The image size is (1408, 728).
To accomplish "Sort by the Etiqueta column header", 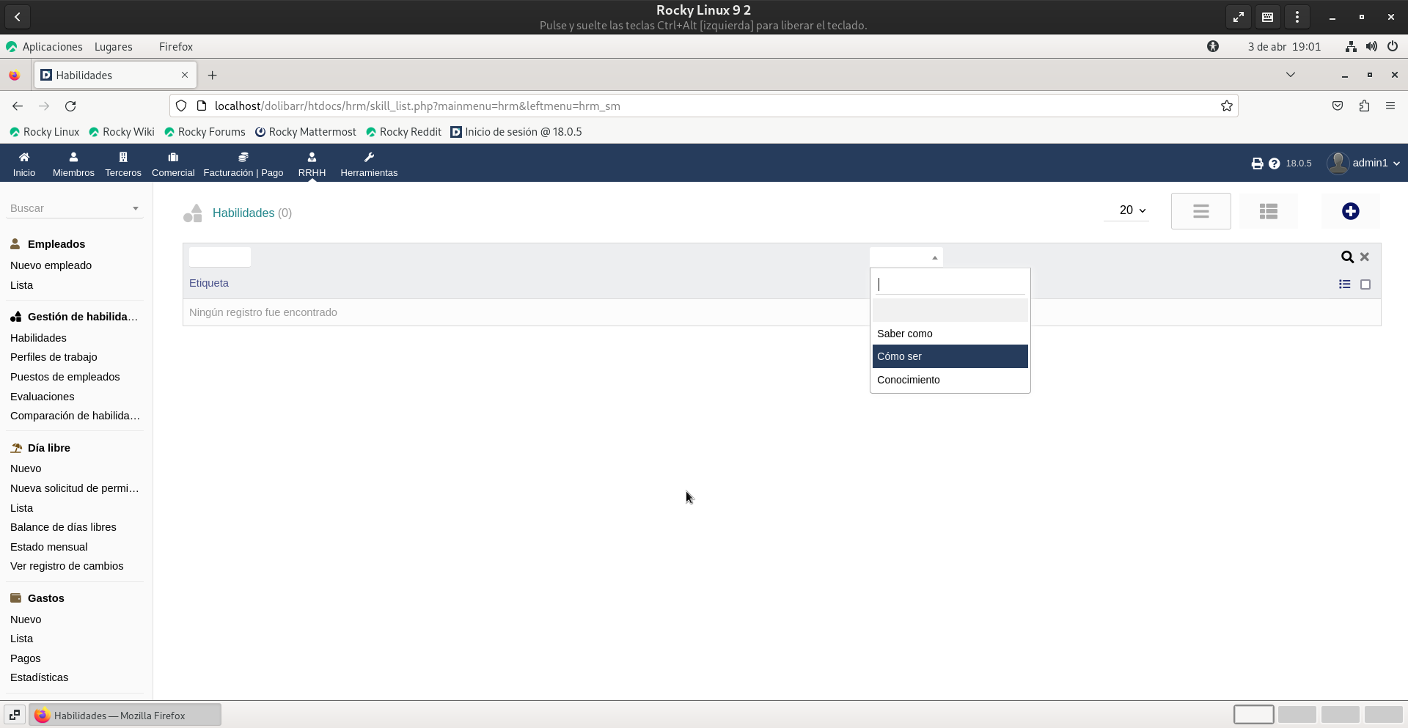I will click(x=209, y=283).
